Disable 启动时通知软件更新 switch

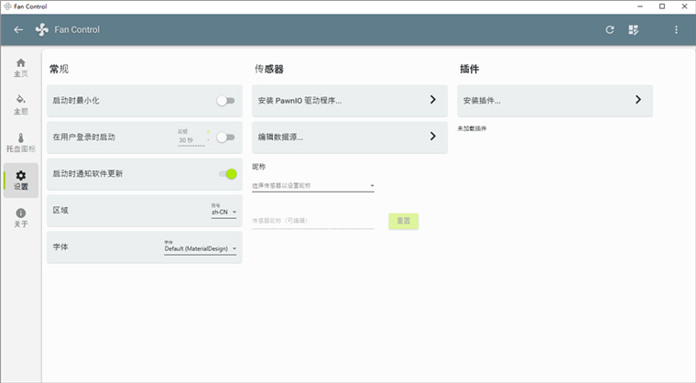[x=228, y=174]
